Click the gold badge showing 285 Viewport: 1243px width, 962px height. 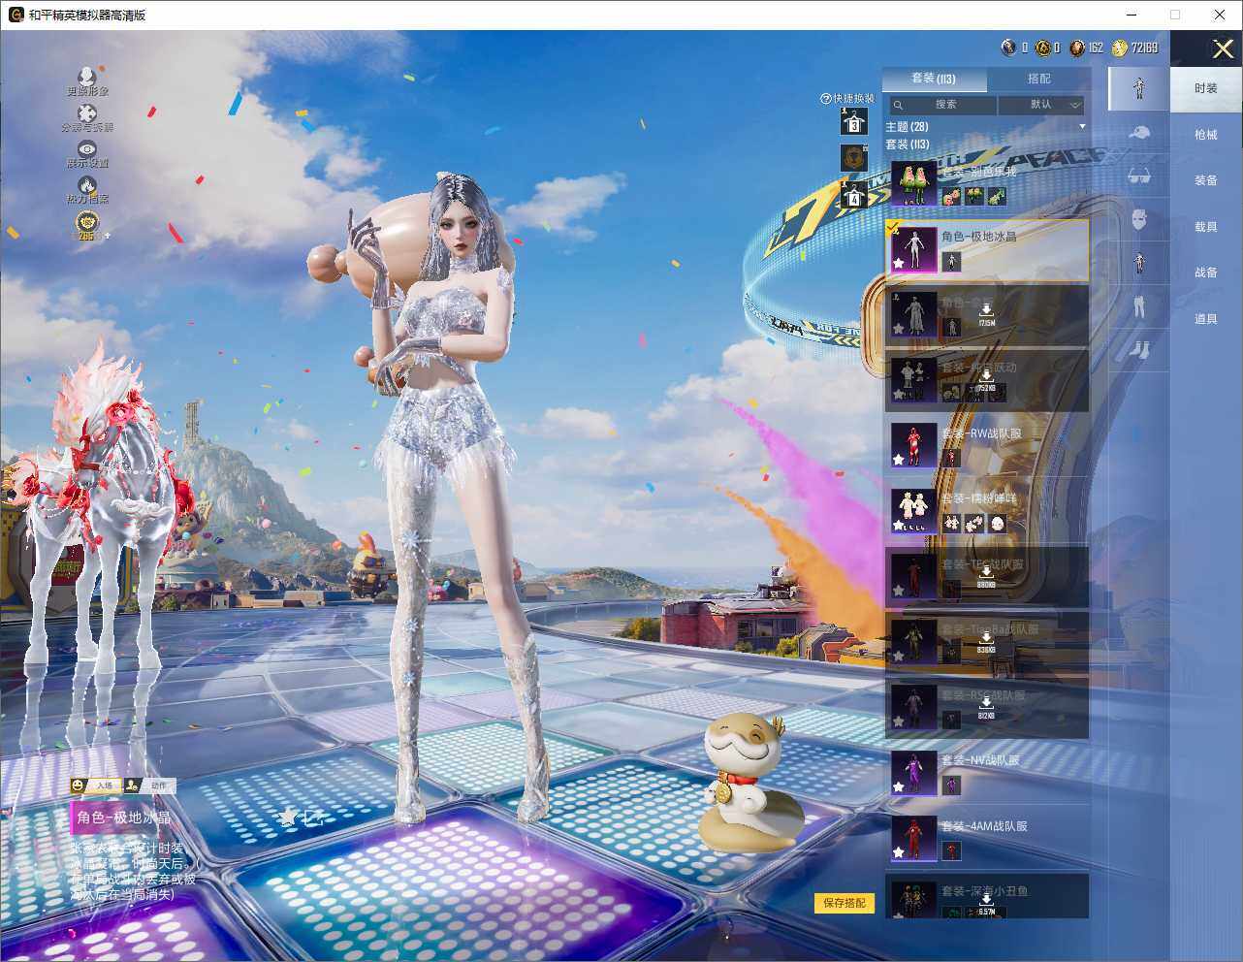click(87, 224)
